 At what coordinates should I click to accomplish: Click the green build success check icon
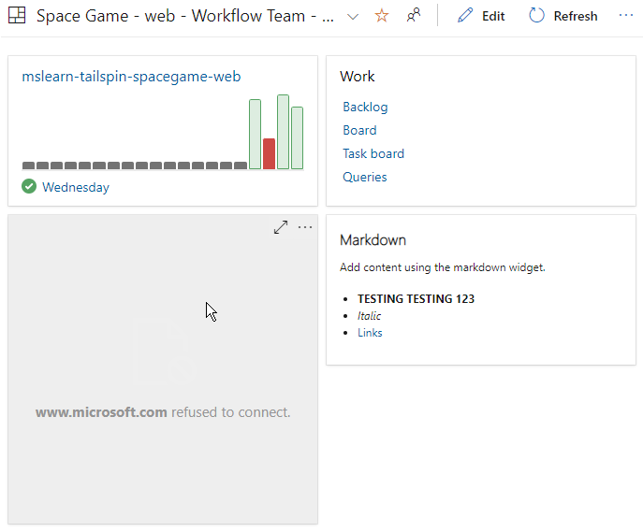29,187
